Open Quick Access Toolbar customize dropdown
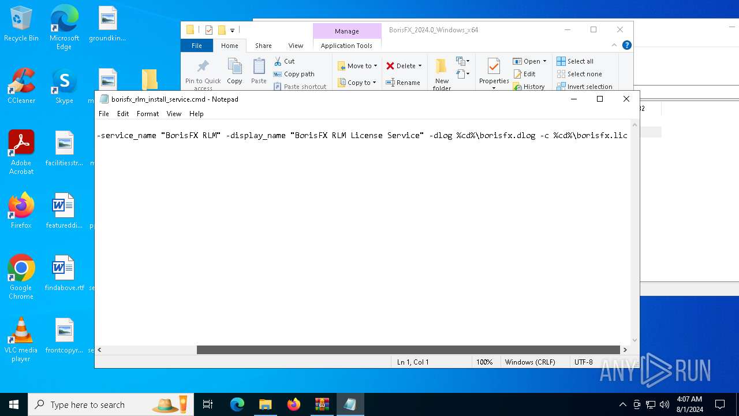 232,30
